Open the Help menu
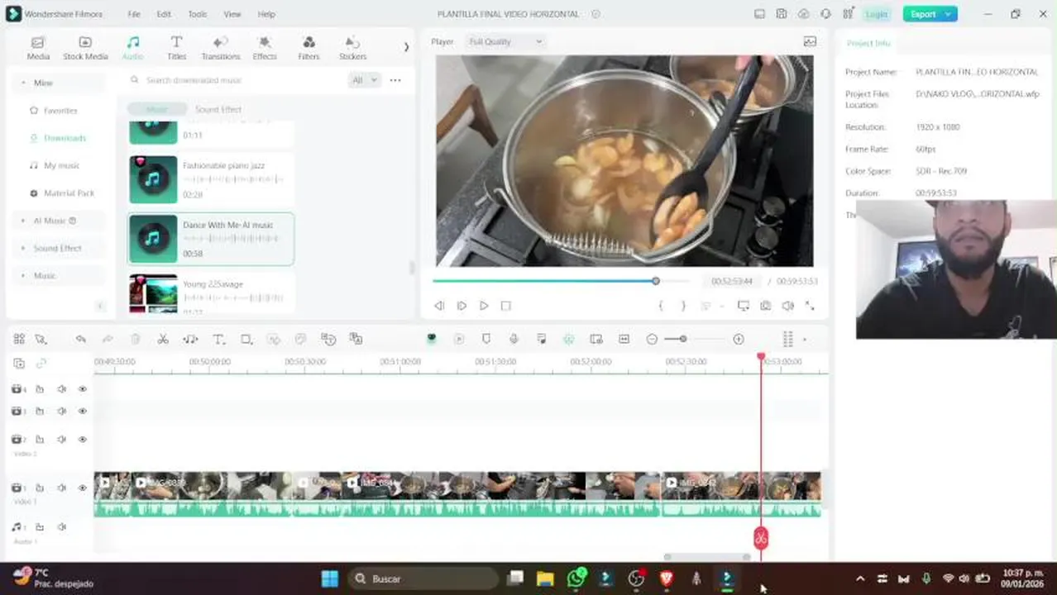This screenshot has height=595, width=1057. pyautogui.click(x=265, y=14)
